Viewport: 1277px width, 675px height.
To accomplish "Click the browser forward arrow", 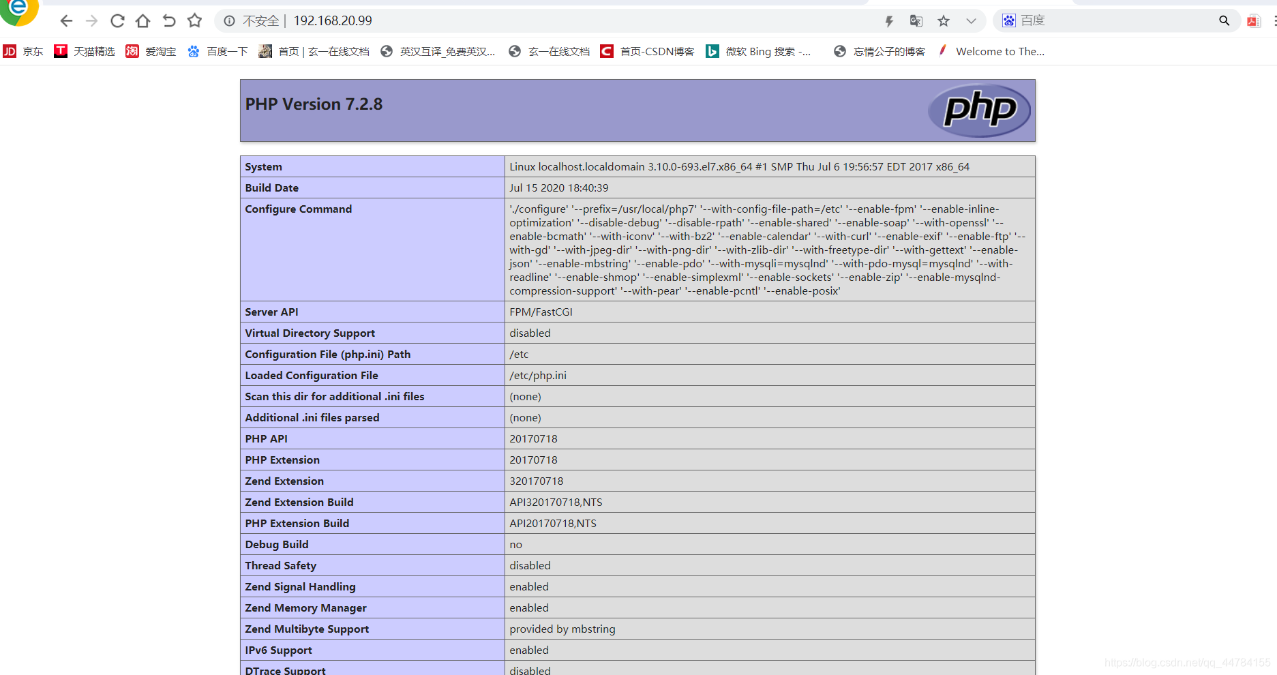I will pos(91,21).
